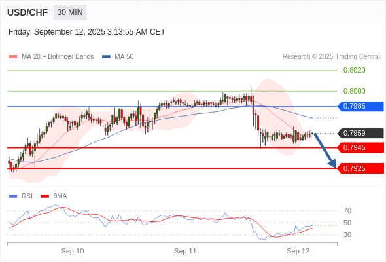Click the USD/CHF pair title
Viewport: 386px width, 262px height.
tap(27, 12)
